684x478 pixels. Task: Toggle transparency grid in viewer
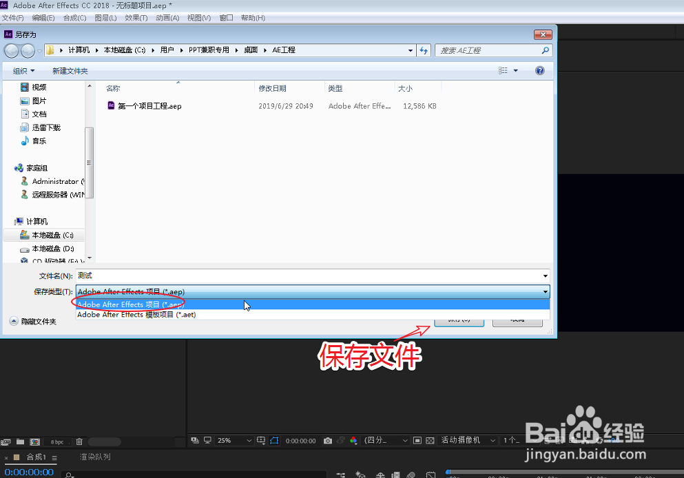[x=430, y=441]
